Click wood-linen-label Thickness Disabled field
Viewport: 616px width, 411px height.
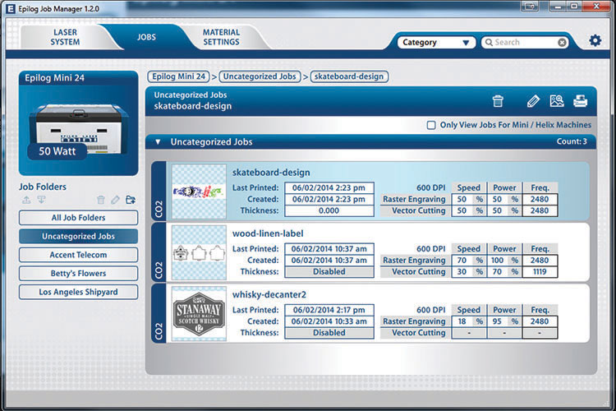click(329, 271)
